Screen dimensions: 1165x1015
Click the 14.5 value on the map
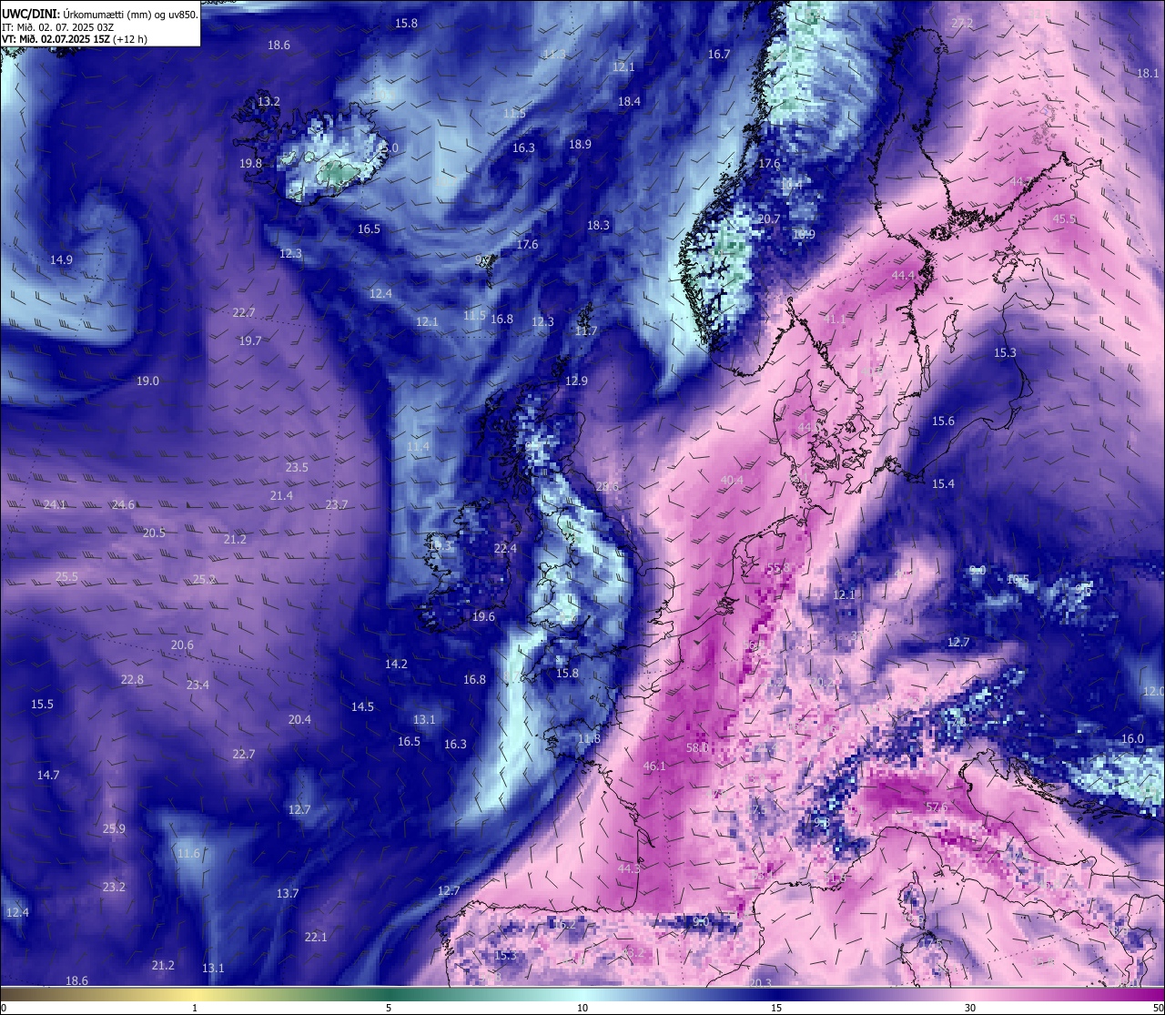tap(362, 707)
